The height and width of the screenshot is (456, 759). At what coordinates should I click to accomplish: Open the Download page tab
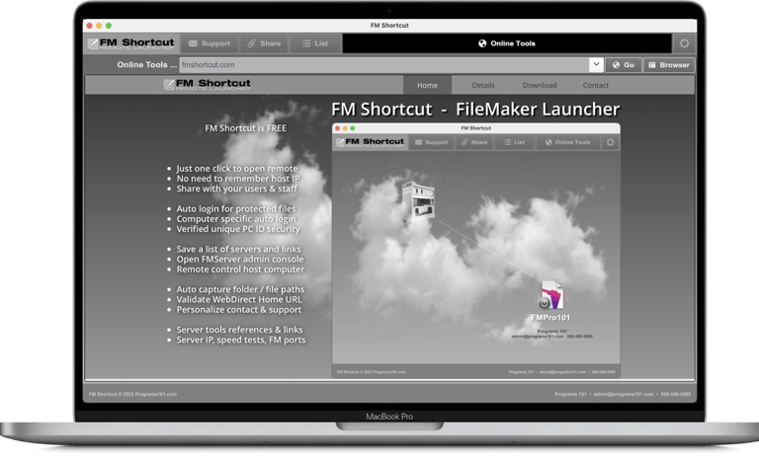[540, 85]
